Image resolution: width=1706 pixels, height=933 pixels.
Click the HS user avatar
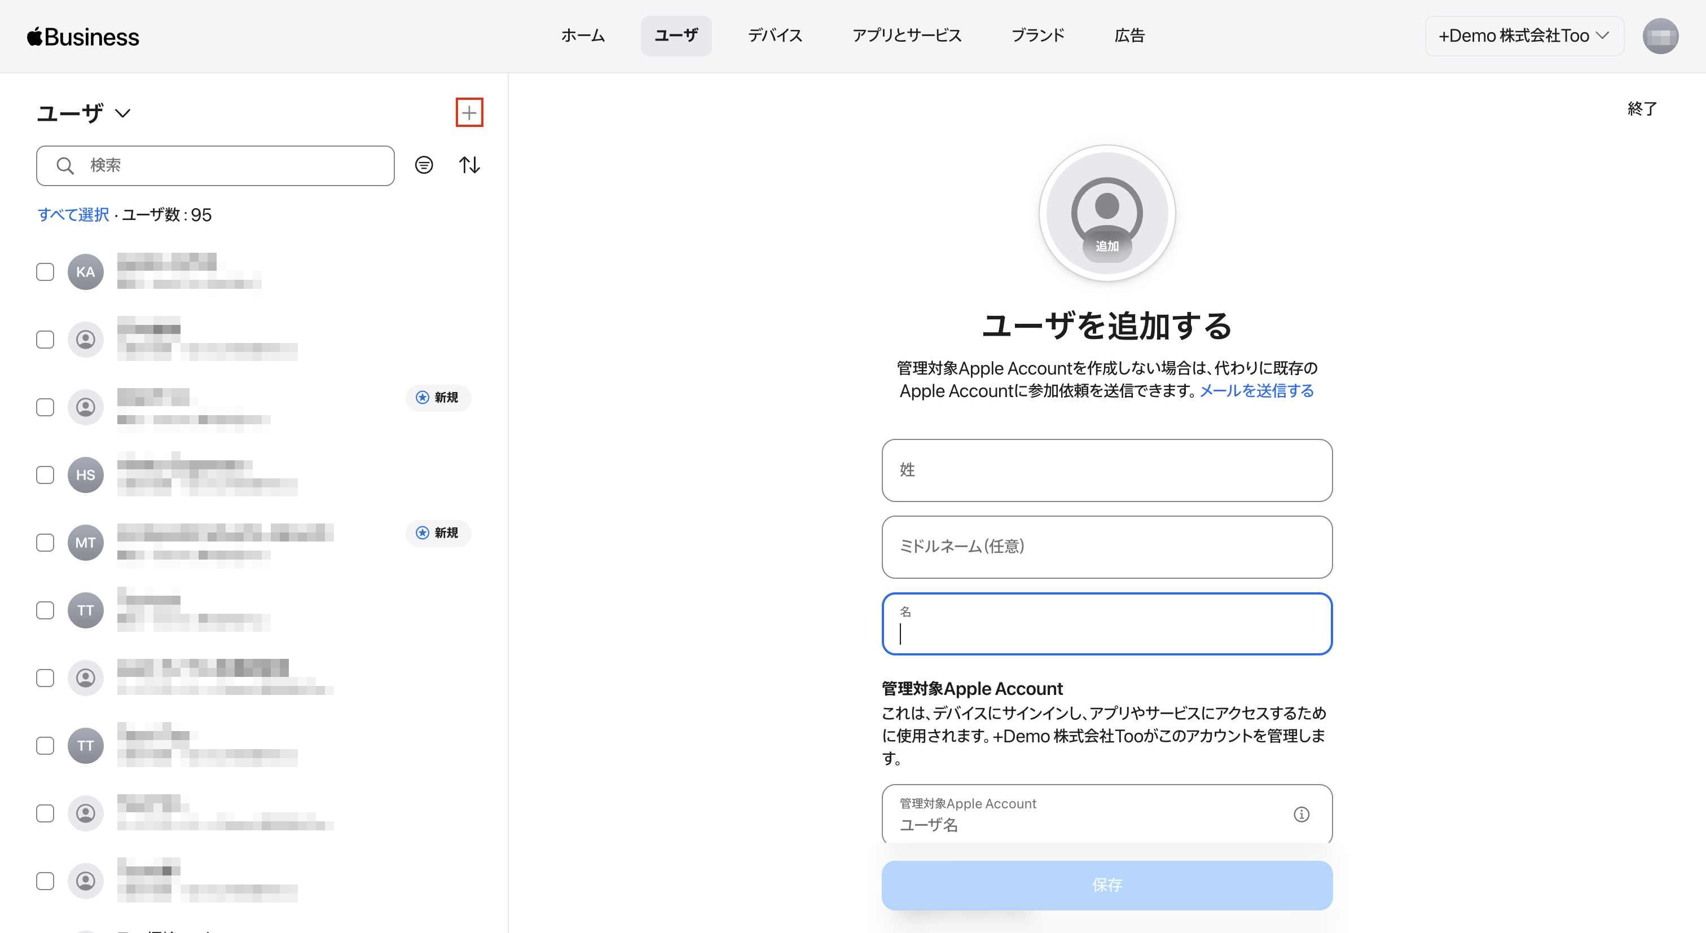(85, 475)
